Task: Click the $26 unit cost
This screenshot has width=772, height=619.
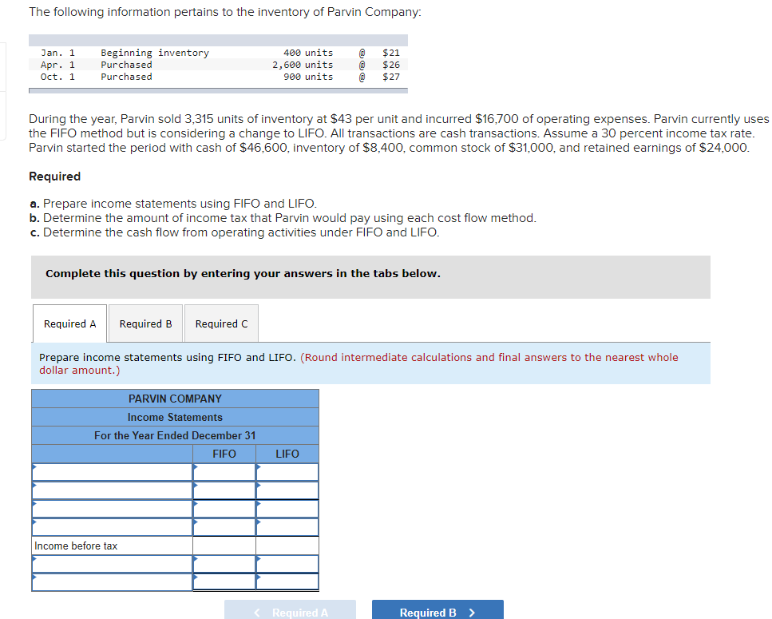Action: point(391,65)
